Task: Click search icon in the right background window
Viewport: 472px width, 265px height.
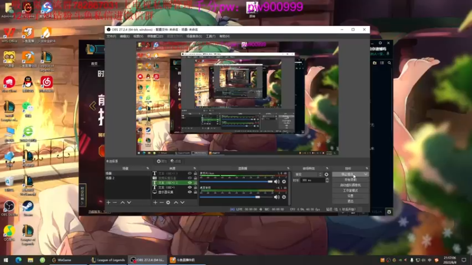Action: pyautogui.click(x=389, y=63)
